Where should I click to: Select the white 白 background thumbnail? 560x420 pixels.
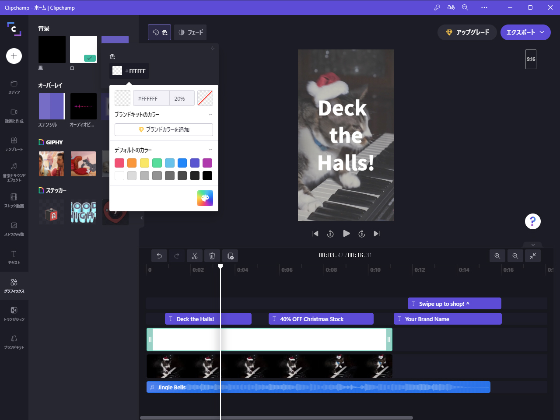click(84, 49)
